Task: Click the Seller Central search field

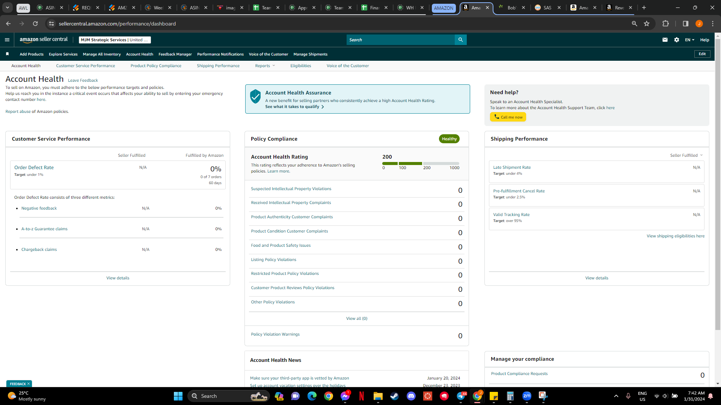Action: point(401,40)
